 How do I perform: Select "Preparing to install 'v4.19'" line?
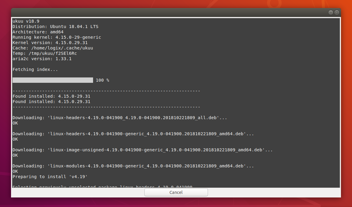click(x=50, y=177)
